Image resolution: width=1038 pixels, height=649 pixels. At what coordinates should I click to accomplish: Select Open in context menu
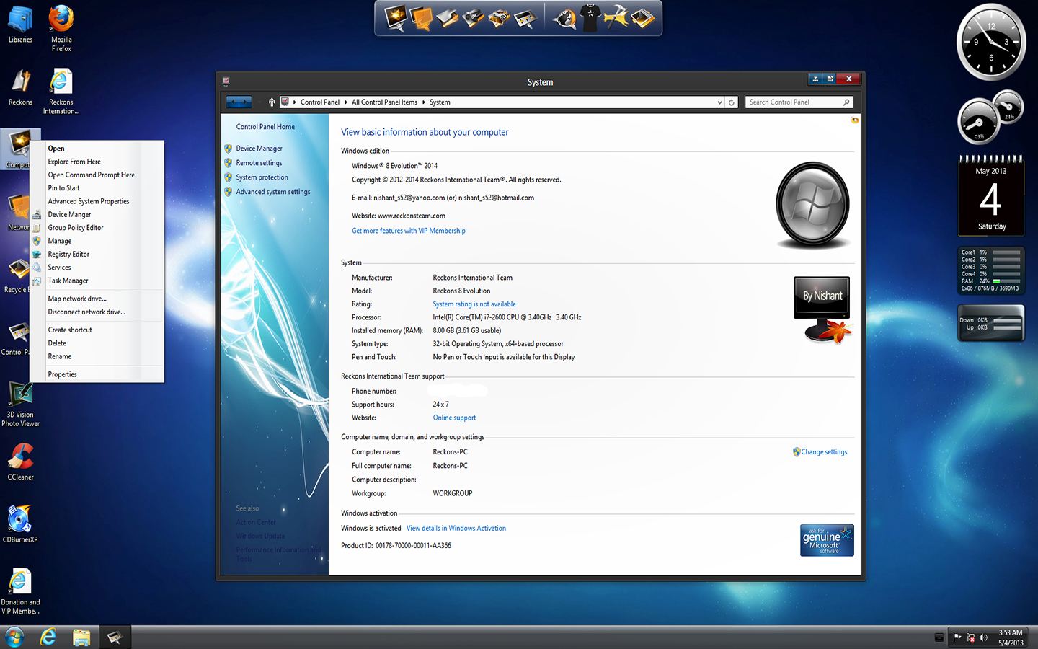point(97,149)
